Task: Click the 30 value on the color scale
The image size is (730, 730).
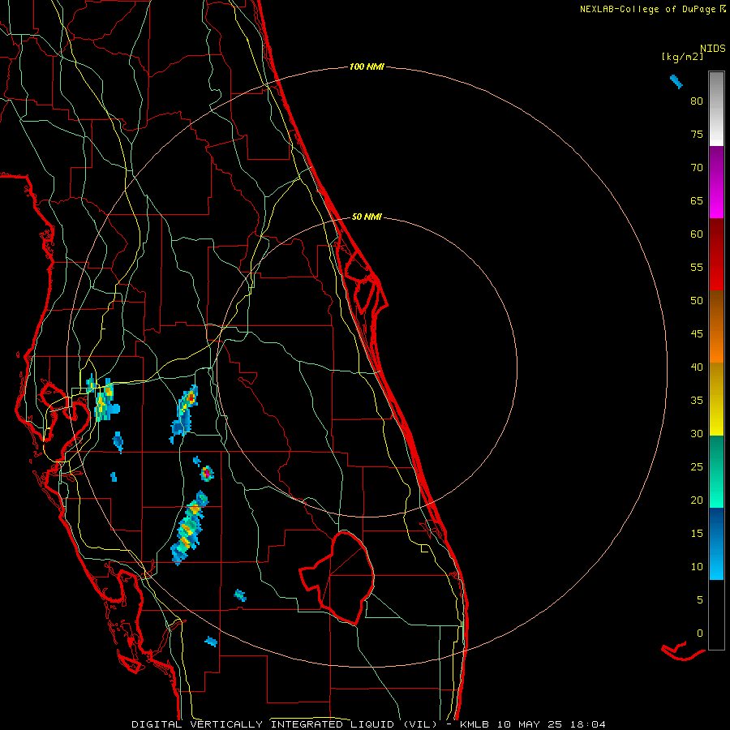Action: 697,433
